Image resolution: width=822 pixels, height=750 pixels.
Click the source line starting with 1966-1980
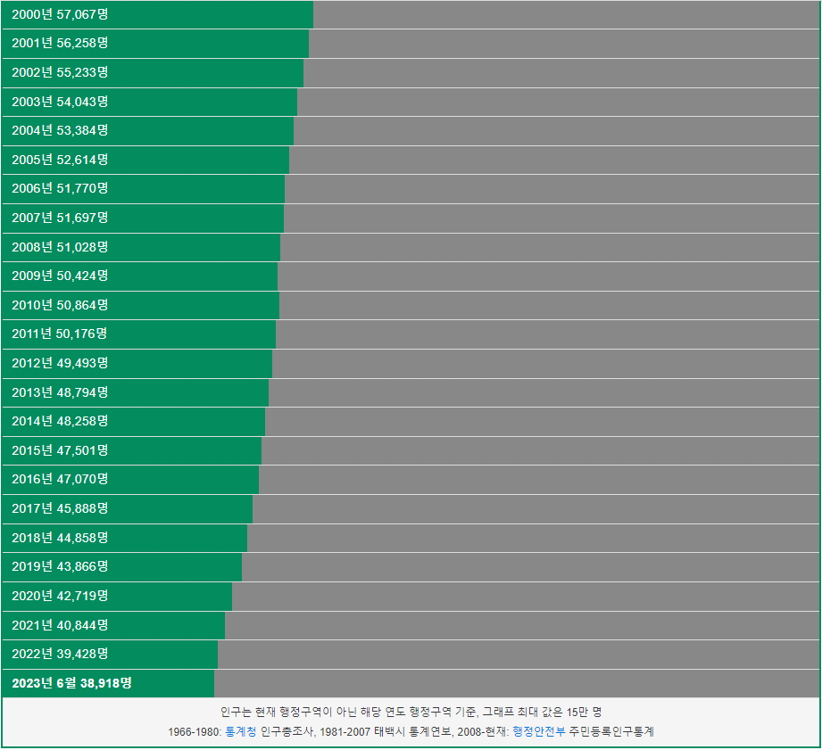pyautogui.click(x=411, y=731)
